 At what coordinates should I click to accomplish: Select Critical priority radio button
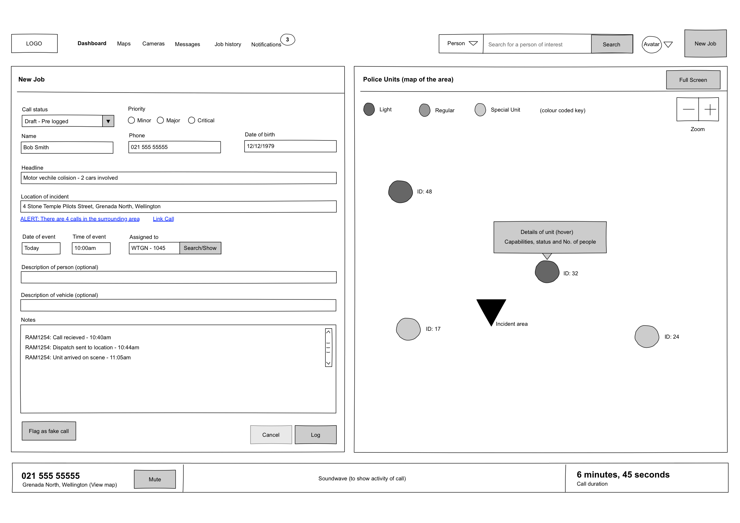point(192,119)
